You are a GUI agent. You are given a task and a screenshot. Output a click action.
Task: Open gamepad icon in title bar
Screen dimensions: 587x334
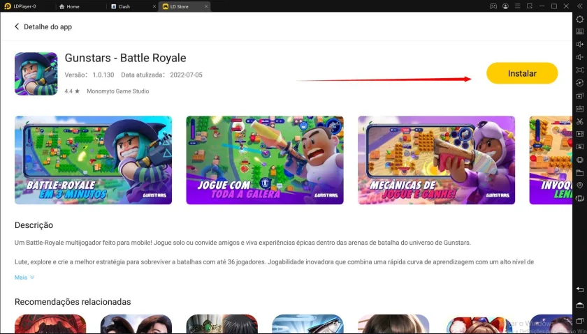click(x=493, y=6)
